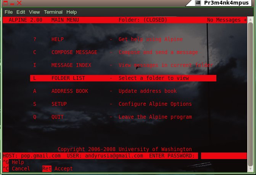Click 'Compose and send a message' description
256x175 pixels.
(x=158, y=52)
